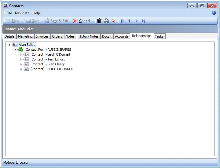Select [Contact] - LEIGH O'DONNELL uppercase row

tap(52, 69)
